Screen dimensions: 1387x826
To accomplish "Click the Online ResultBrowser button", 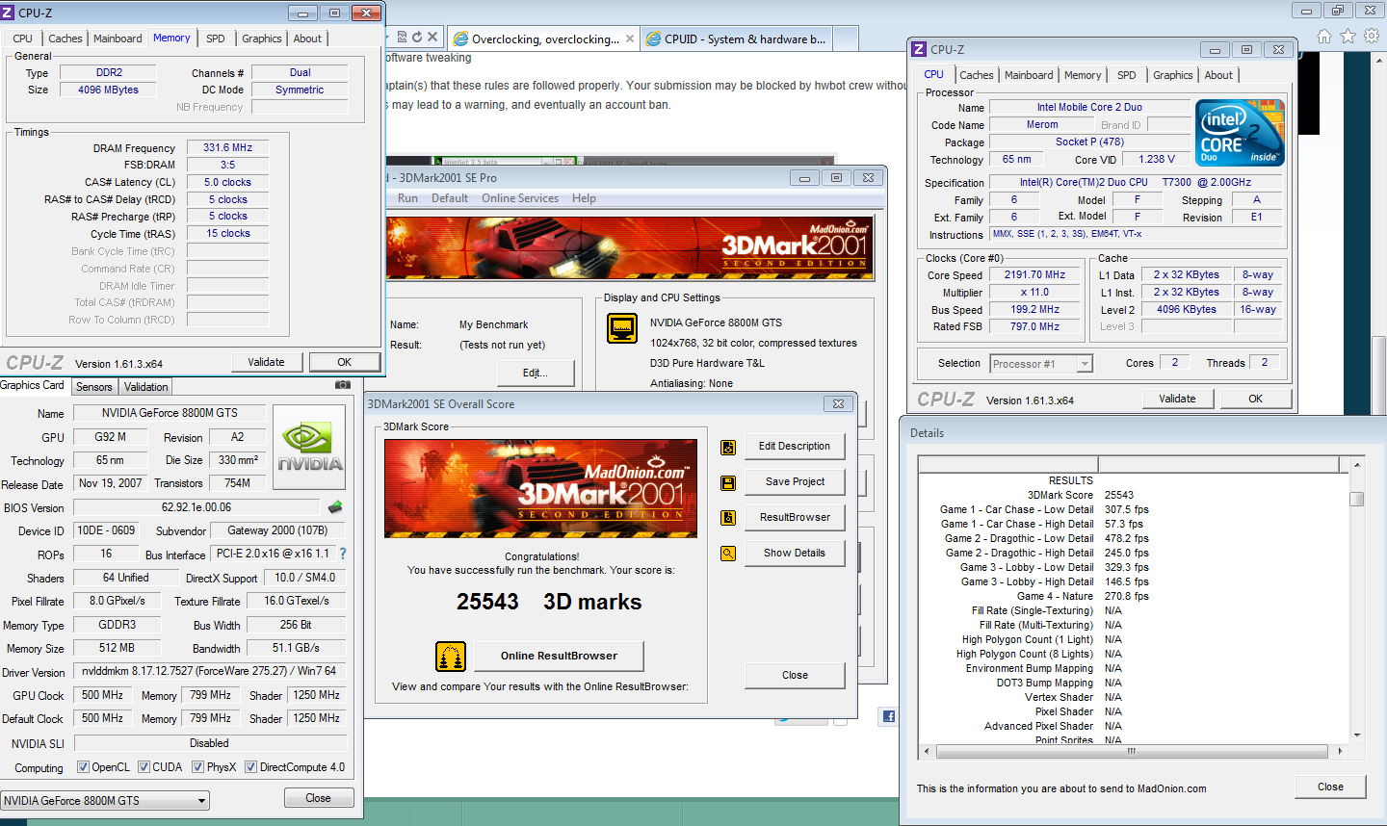I will [x=559, y=657].
